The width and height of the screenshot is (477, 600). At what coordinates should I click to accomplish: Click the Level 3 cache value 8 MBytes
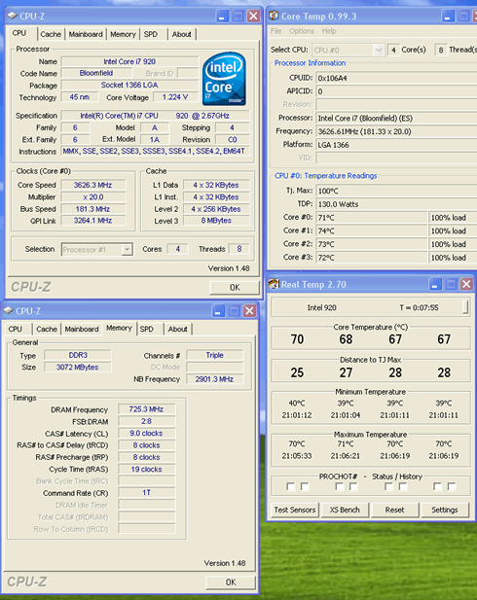pos(216,221)
